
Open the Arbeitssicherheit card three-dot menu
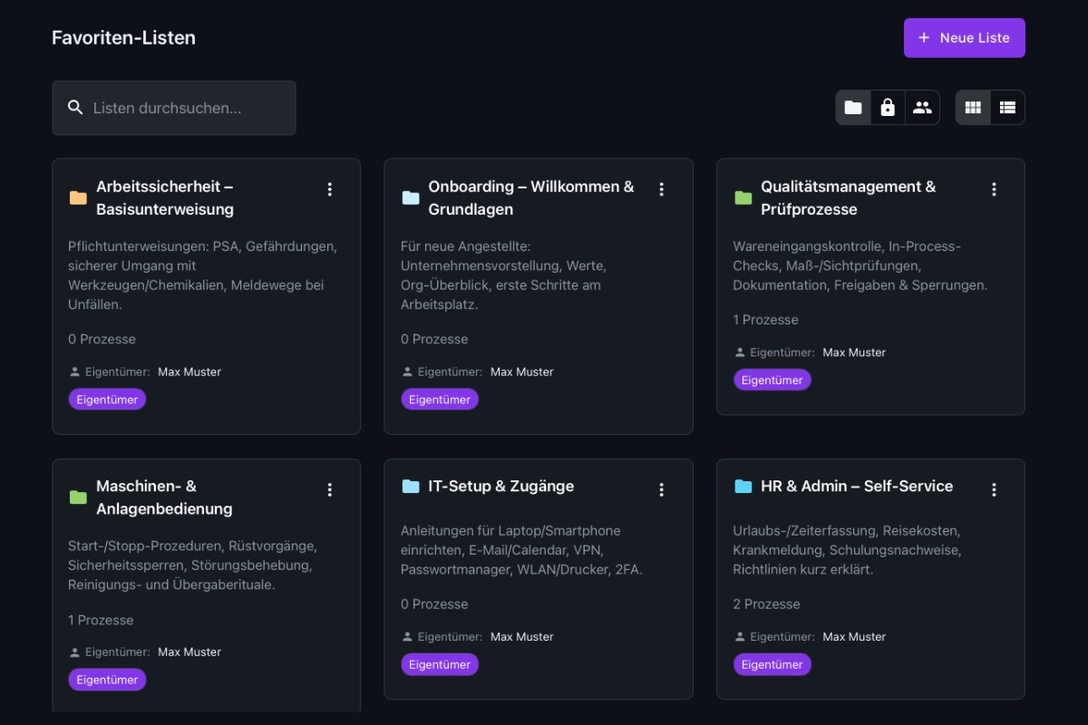(329, 189)
